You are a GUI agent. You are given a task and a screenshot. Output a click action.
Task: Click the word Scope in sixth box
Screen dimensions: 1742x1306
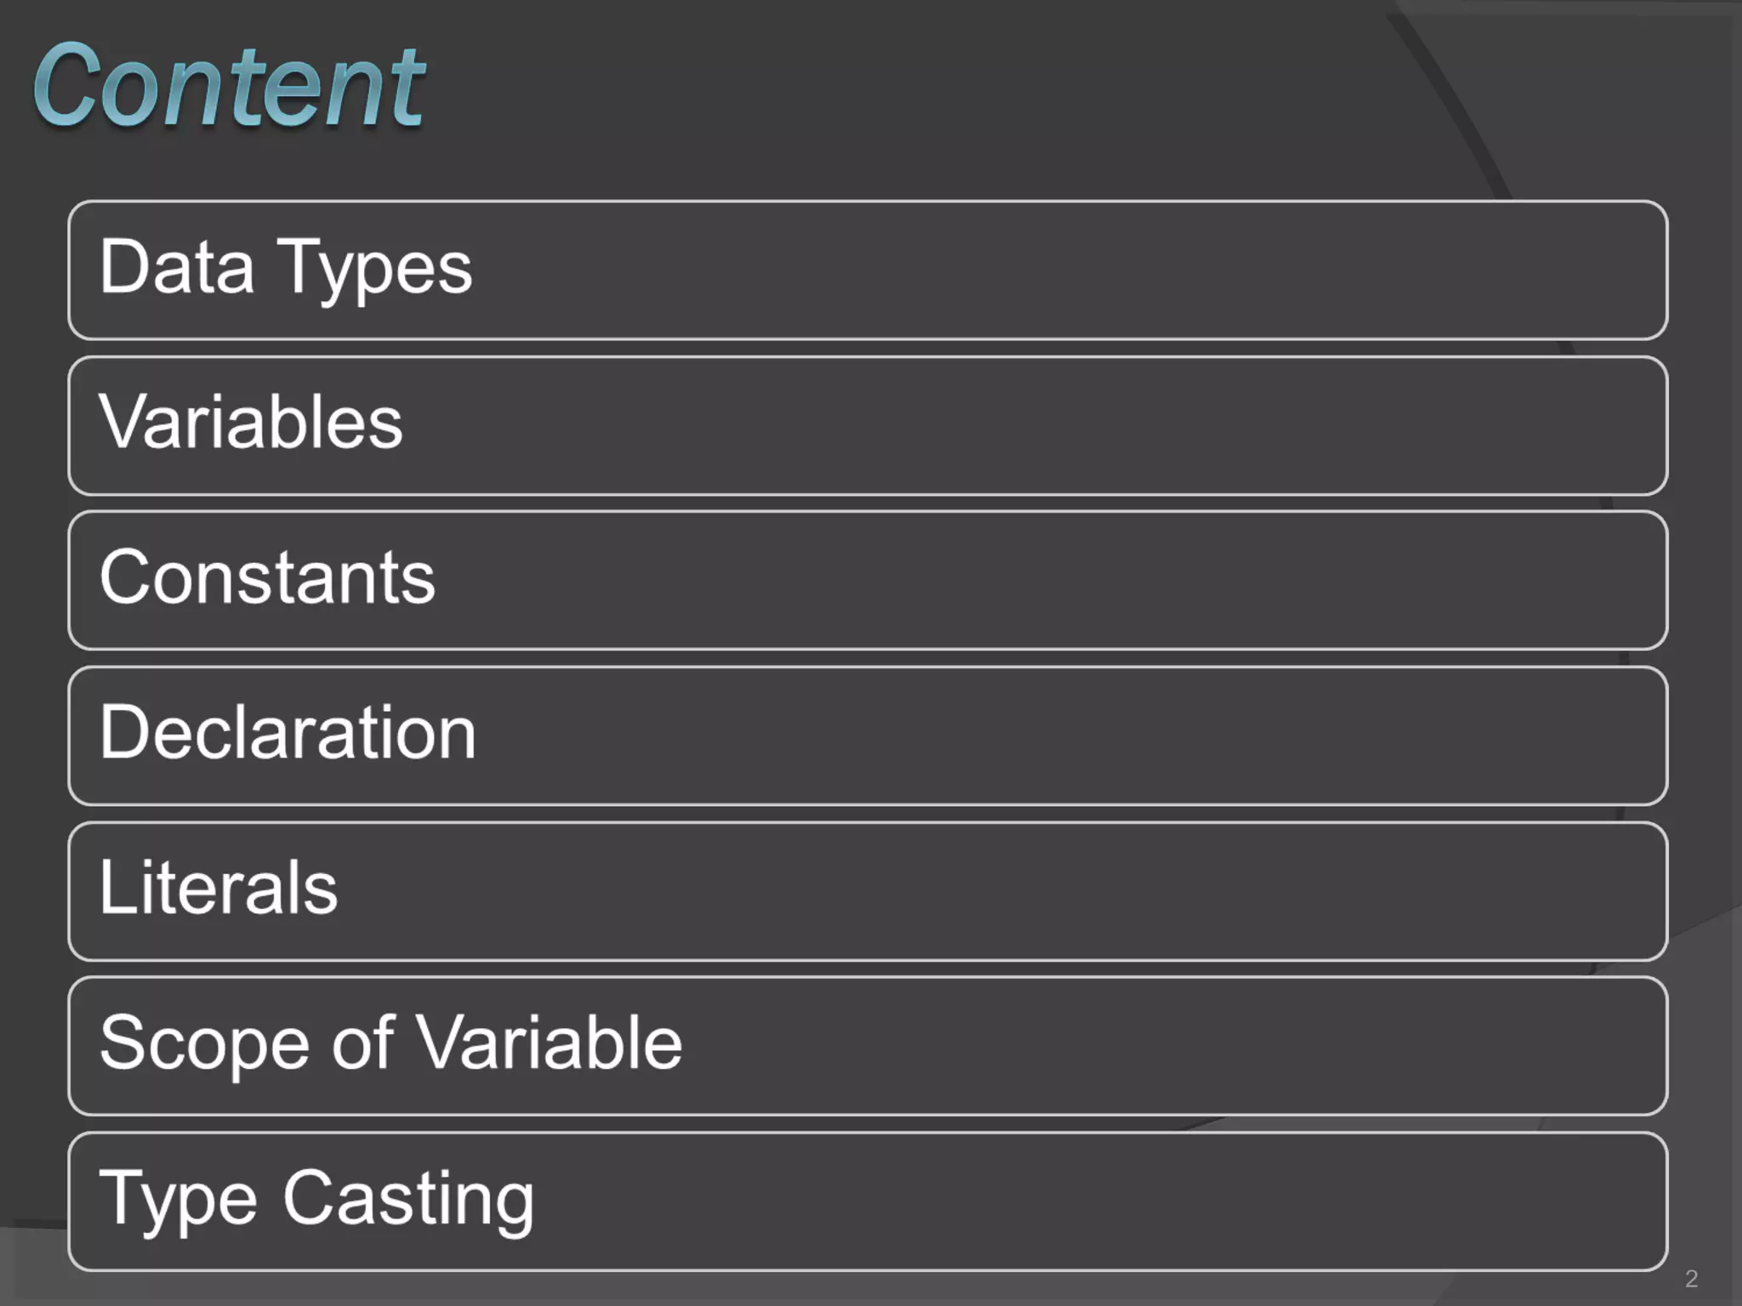click(204, 1045)
